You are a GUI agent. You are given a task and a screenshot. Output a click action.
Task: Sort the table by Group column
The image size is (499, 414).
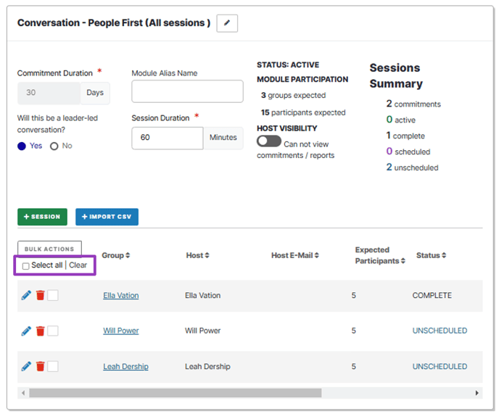tap(116, 255)
